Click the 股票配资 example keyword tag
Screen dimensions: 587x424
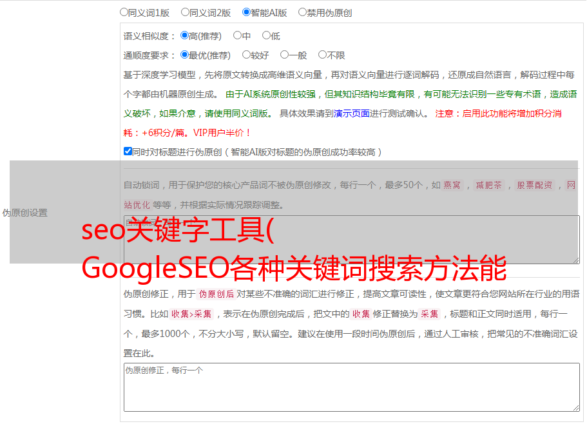coord(535,185)
